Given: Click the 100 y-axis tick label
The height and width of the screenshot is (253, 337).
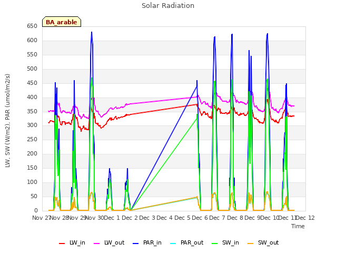Looking at the screenshot, I should point(32,182).
